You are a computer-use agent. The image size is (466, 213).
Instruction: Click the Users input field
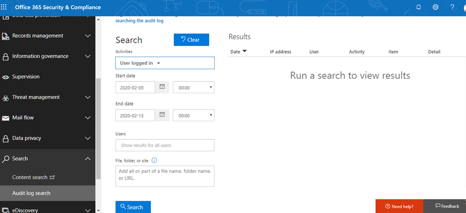coord(165,145)
